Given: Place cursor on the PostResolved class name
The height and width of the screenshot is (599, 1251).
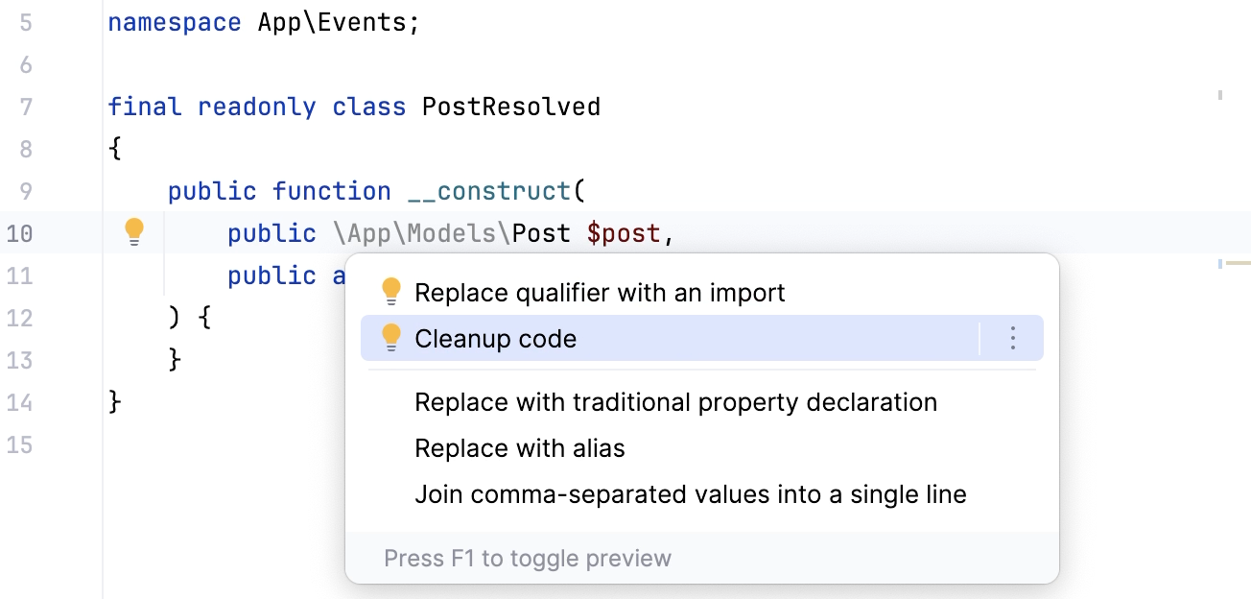Looking at the screenshot, I should coord(511,107).
